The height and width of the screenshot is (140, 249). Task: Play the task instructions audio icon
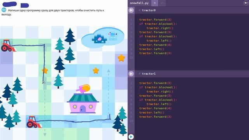4,10
